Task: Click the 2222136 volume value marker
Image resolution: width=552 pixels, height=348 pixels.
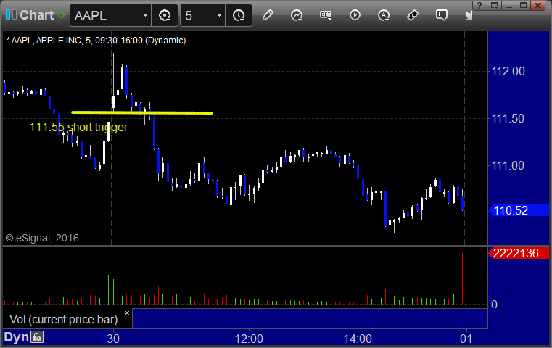Action: point(519,253)
